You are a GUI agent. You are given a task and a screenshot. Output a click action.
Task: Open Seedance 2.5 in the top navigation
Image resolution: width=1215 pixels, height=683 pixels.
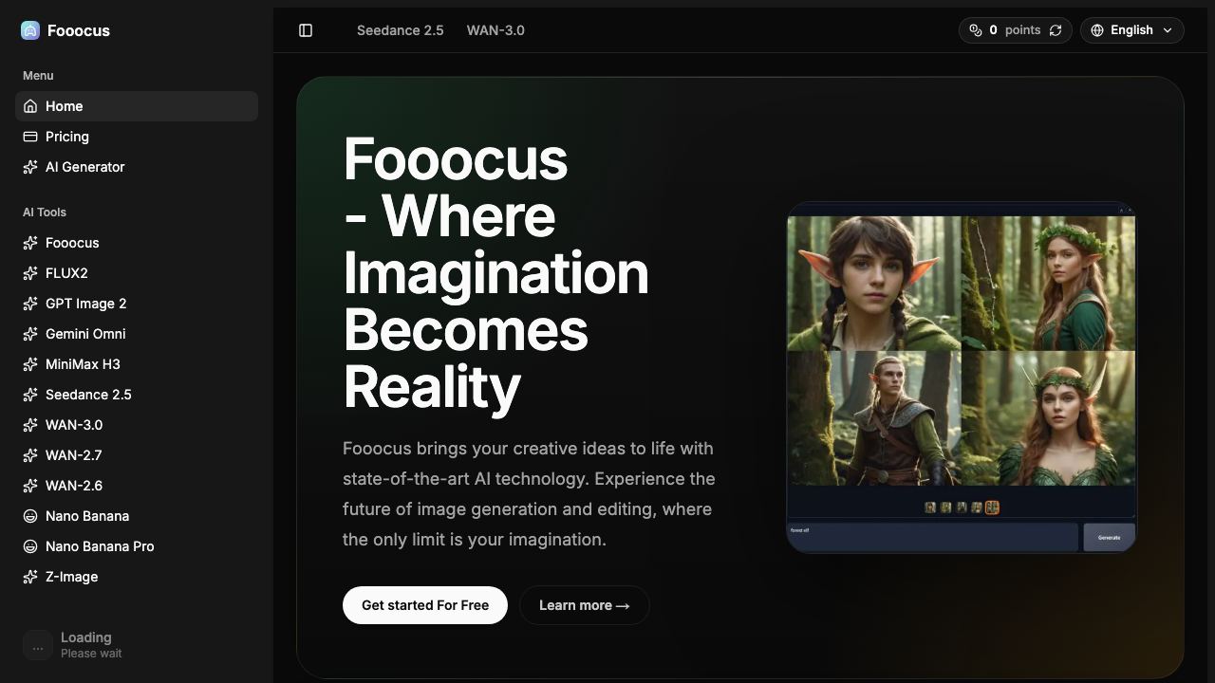click(401, 30)
